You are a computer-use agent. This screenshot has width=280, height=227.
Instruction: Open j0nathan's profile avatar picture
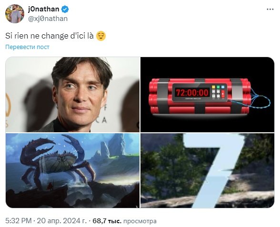(15, 14)
